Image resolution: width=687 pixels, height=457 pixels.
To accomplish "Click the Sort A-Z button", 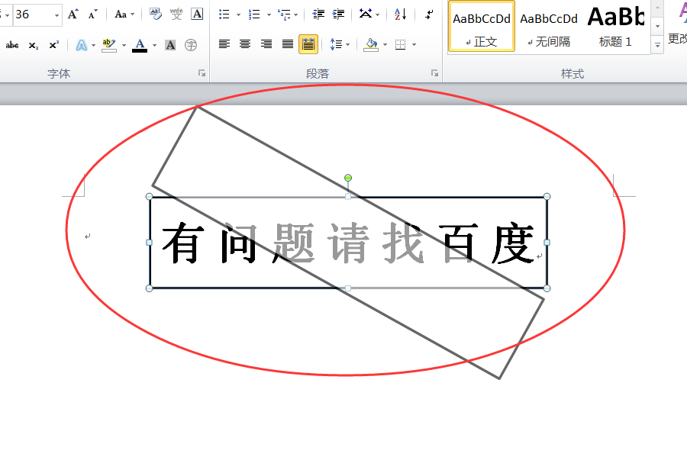I will pos(400,14).
